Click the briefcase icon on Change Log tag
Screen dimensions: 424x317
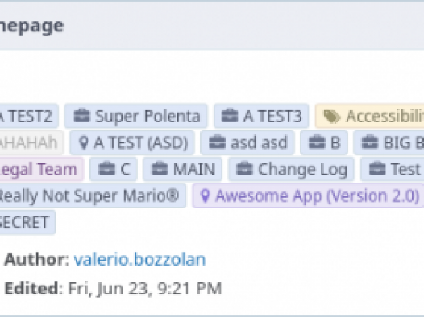244,169
